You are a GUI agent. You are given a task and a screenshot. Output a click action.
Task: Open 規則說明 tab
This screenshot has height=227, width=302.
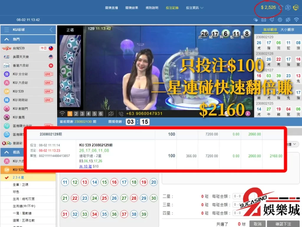pos(152,8)
